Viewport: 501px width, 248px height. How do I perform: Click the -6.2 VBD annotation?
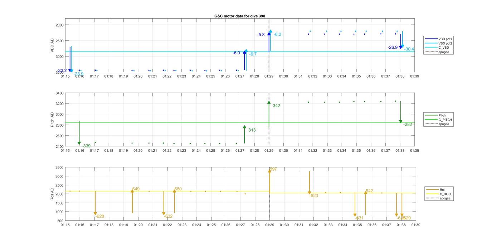[x=277, y=34]
